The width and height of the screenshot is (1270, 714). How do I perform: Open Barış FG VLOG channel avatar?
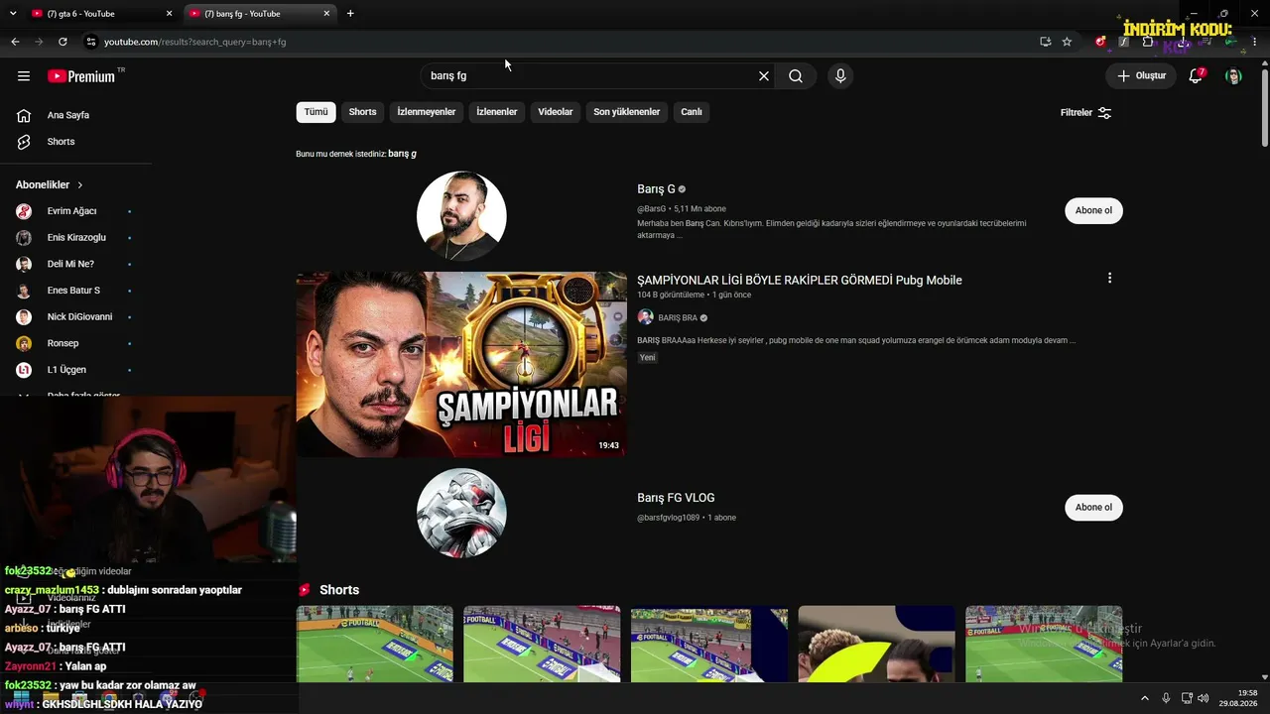coord(461,513)
